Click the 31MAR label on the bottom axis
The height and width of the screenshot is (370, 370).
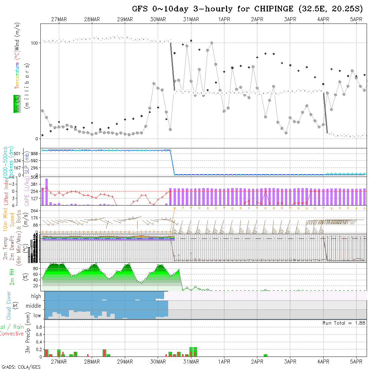191,362
